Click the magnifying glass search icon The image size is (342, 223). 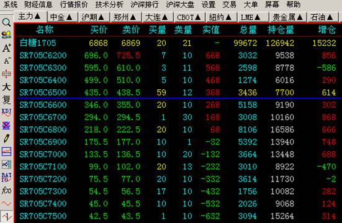click(6, 22)
